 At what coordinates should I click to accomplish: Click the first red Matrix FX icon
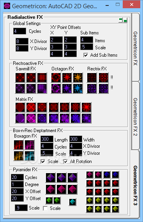click(x=20, y=107)
